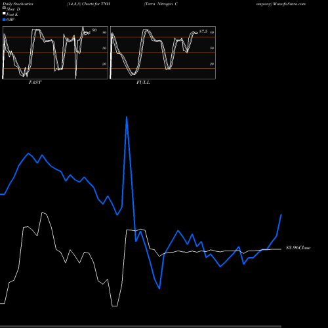Click the blue OBV line's right endpoint

[x=281, y=215]
